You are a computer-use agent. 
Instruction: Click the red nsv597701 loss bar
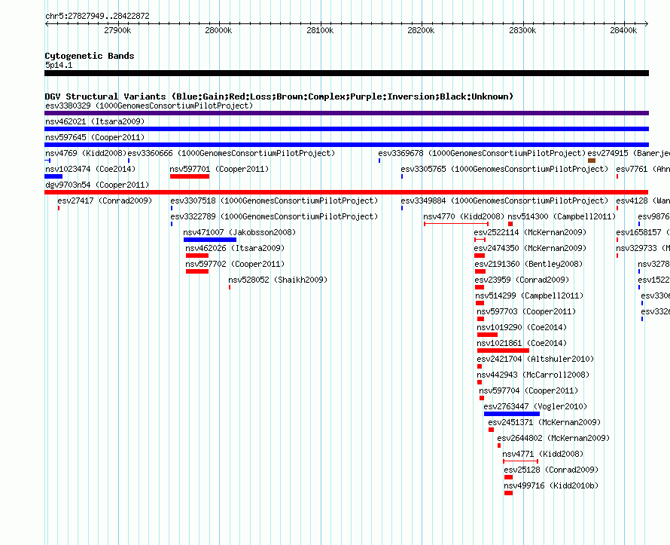190,176
